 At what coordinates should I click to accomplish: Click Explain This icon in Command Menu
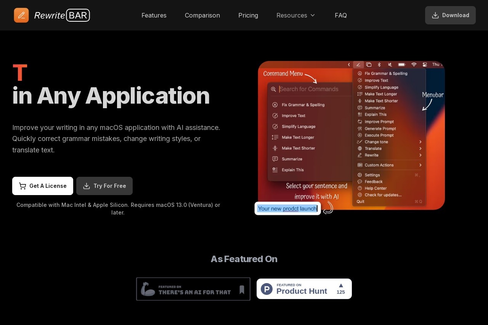click(275, 170)
